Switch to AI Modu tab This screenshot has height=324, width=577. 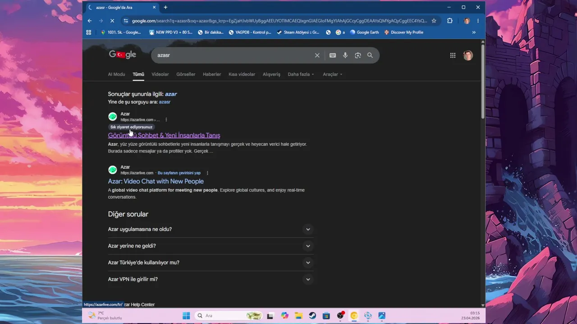coord(116,74)
